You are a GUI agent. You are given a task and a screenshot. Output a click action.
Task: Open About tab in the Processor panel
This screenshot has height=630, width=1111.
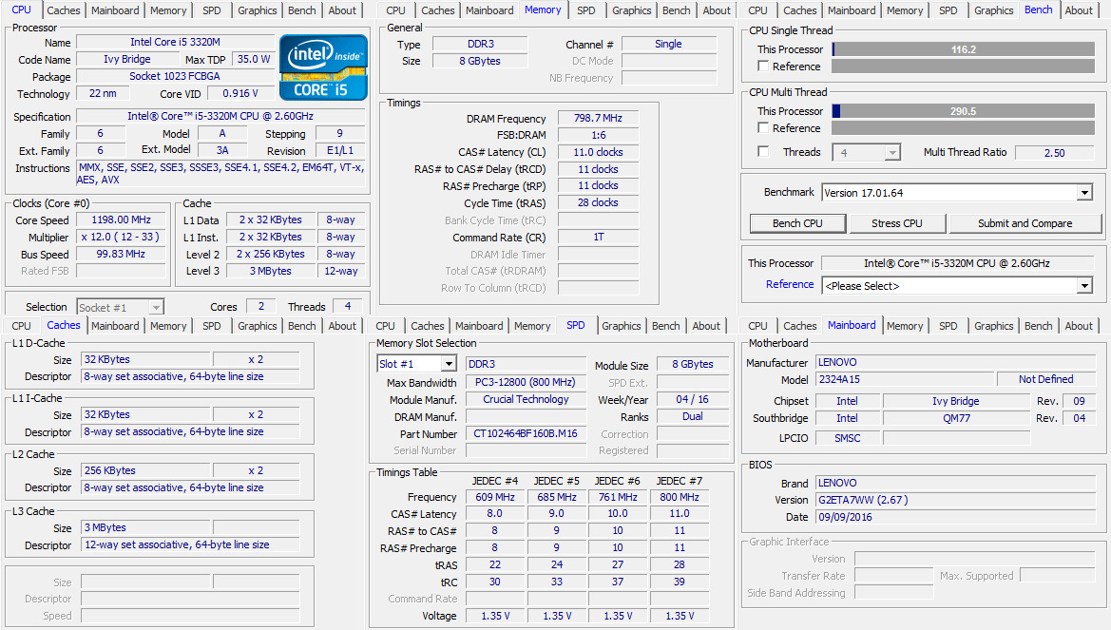click(342, 10)
